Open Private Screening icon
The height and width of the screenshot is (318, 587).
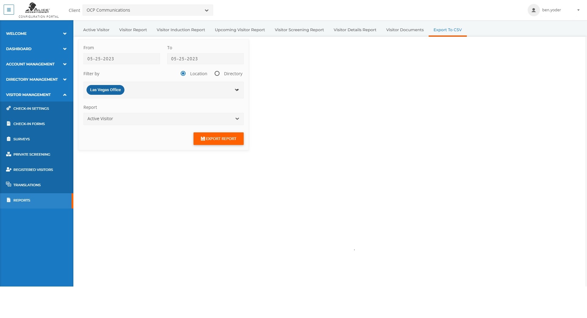click(9, 154)
